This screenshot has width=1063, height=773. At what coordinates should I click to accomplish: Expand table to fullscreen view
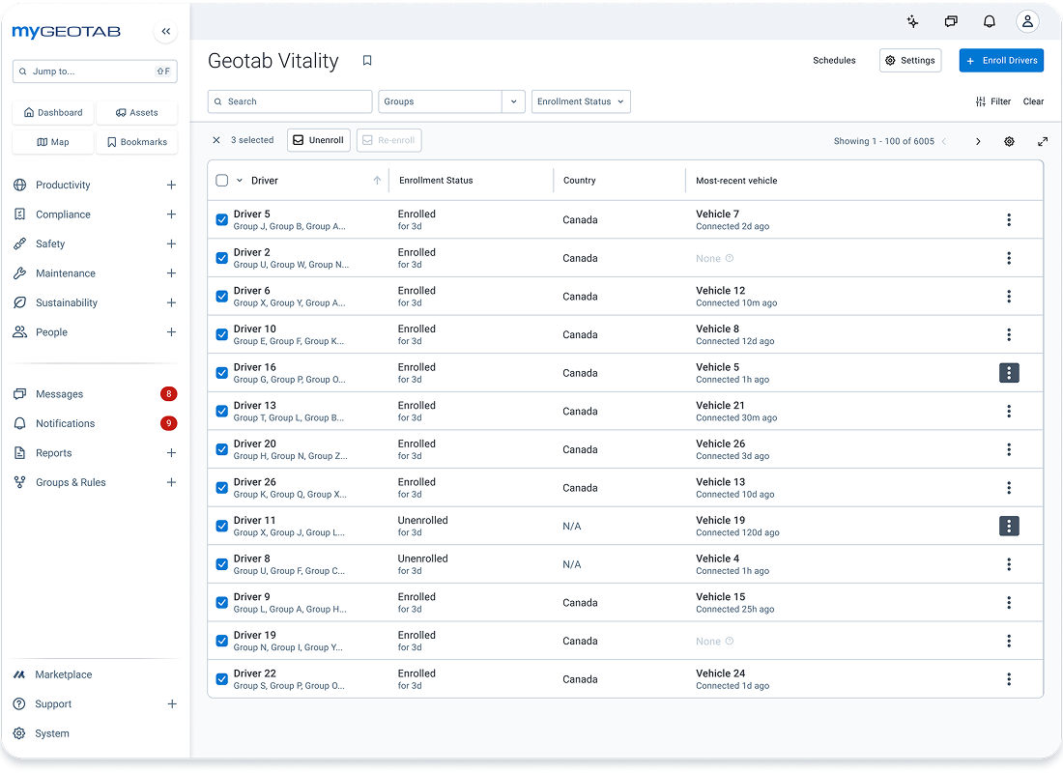tap(1042, 141)
